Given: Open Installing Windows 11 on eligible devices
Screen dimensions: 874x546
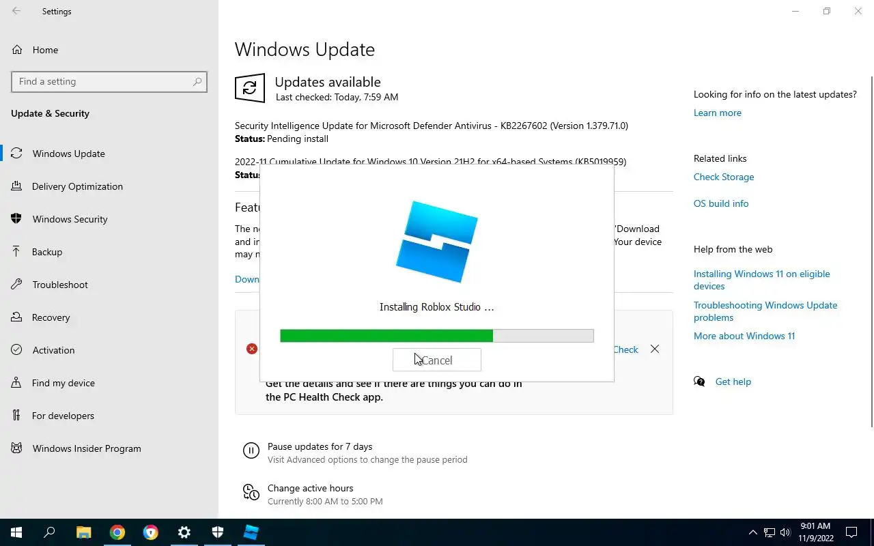Looking at the screenshot, I should click(762, 280).
